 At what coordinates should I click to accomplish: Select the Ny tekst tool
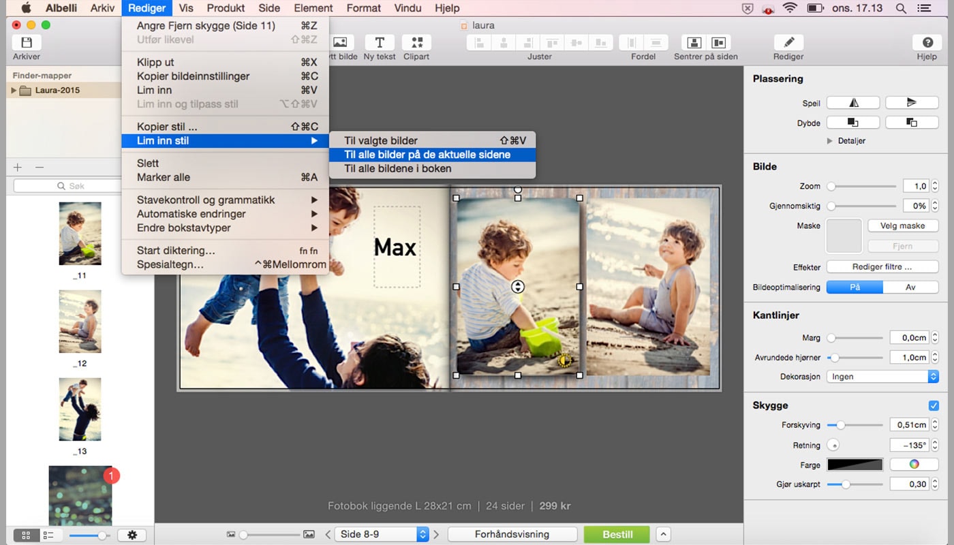tap(380, 43)
